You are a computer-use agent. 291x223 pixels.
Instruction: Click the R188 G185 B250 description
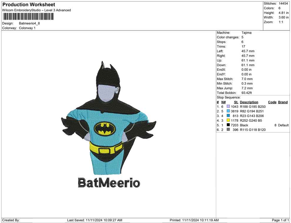[253, 107]
